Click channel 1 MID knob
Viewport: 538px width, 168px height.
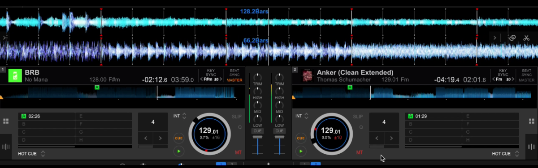(258, 105)
